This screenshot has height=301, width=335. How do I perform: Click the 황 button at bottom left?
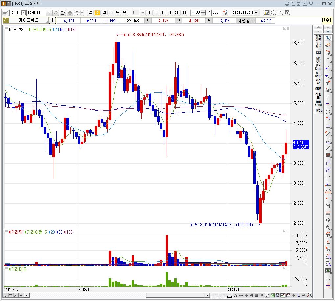coord(21,295)
